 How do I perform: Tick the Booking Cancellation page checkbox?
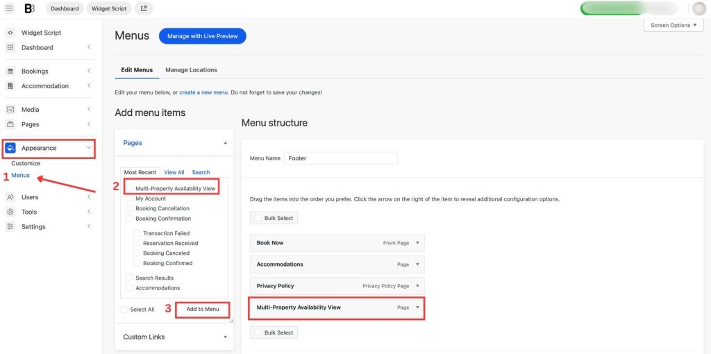(129, 208)
